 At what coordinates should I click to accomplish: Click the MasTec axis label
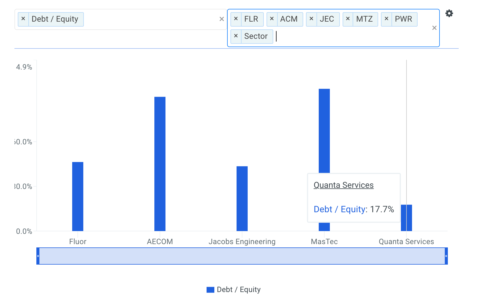pyautogui.click(x=324, y=242)
